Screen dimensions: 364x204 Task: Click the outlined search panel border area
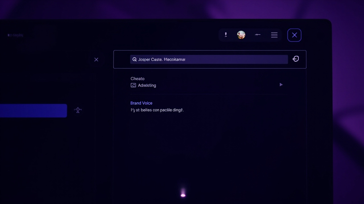point(210,59)
